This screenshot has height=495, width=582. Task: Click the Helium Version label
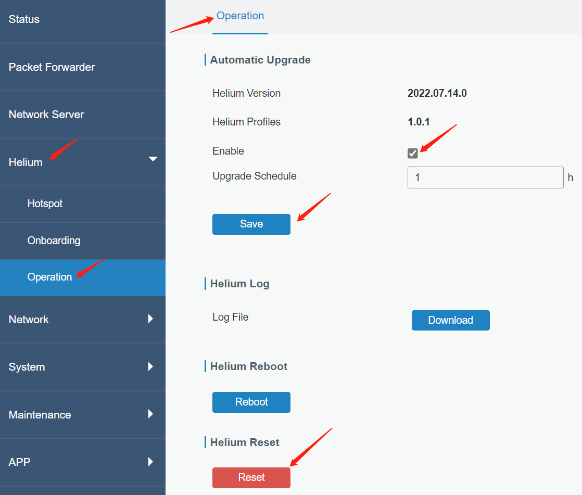pos(246,93)
